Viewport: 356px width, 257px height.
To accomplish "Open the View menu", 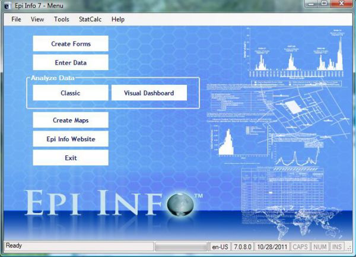I will coord(37,20).
